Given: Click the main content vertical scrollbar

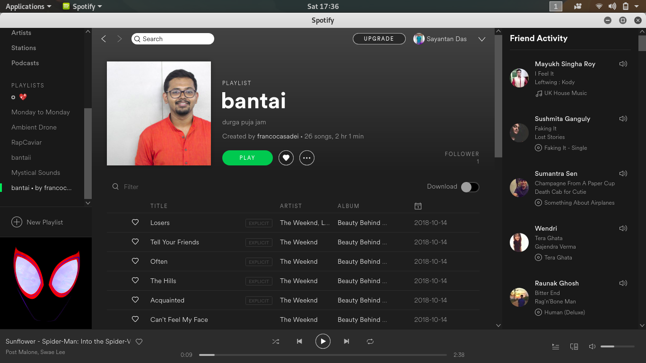Looking at the screenshot, I should pos(498,96).
